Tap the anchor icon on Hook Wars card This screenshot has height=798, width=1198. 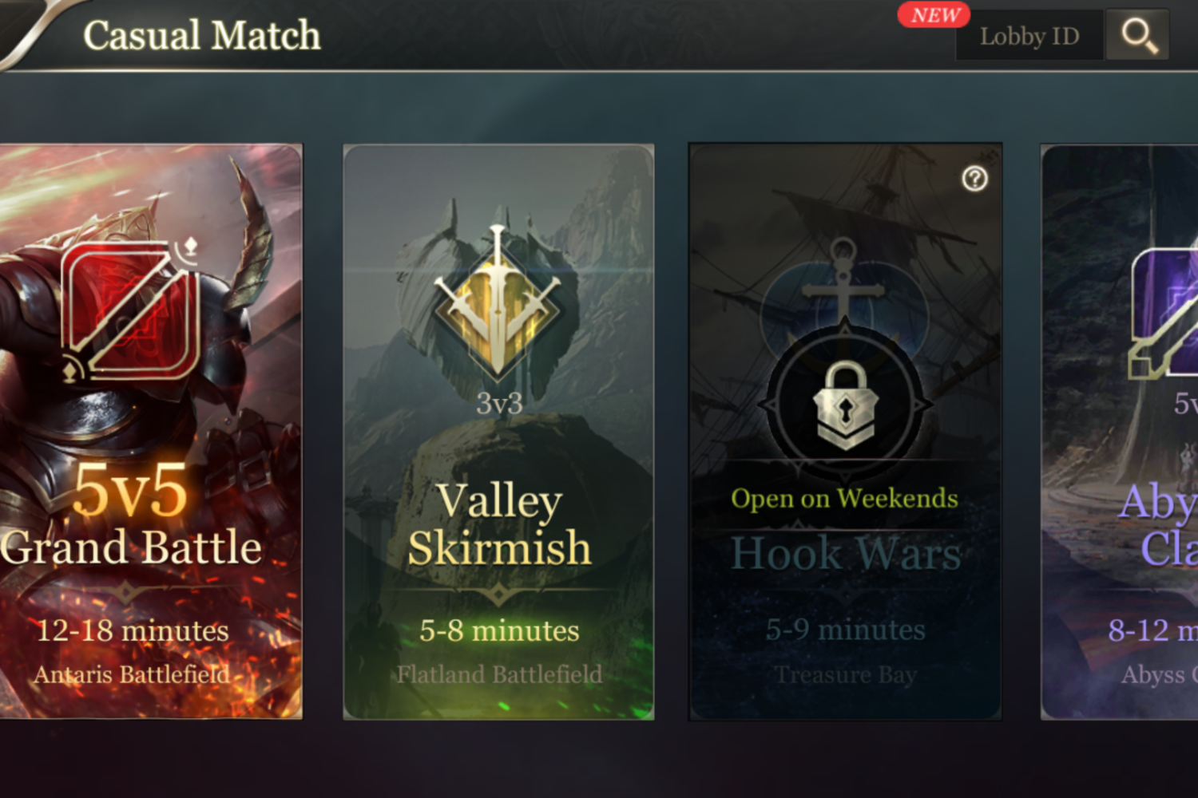point(843,281)
